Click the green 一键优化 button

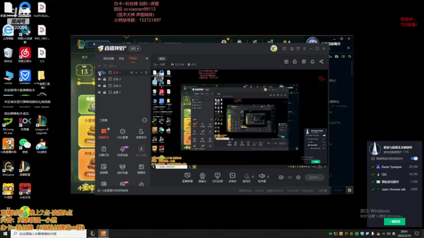click(394, 221)
